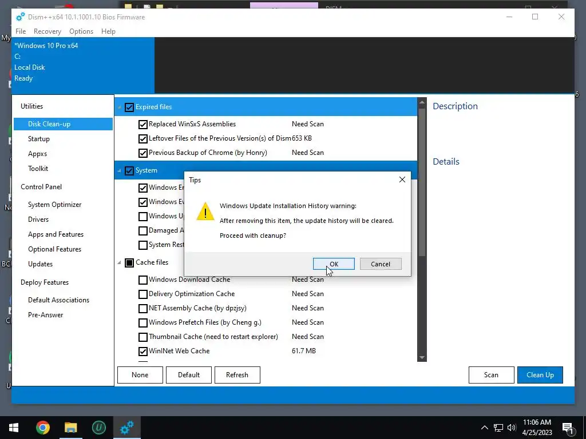This screenshot has width=586, height=439.
Task: Open the Recovery menu
Action: 47,31
